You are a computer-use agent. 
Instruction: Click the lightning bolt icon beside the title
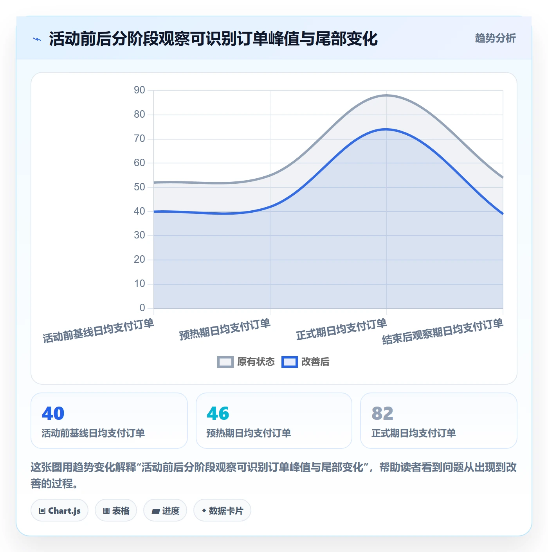tap(37, 39)
